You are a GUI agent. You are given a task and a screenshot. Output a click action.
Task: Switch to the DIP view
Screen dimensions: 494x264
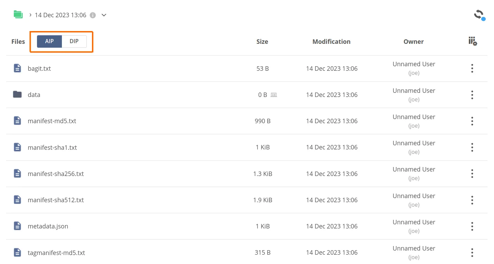[x=74, y=41]
